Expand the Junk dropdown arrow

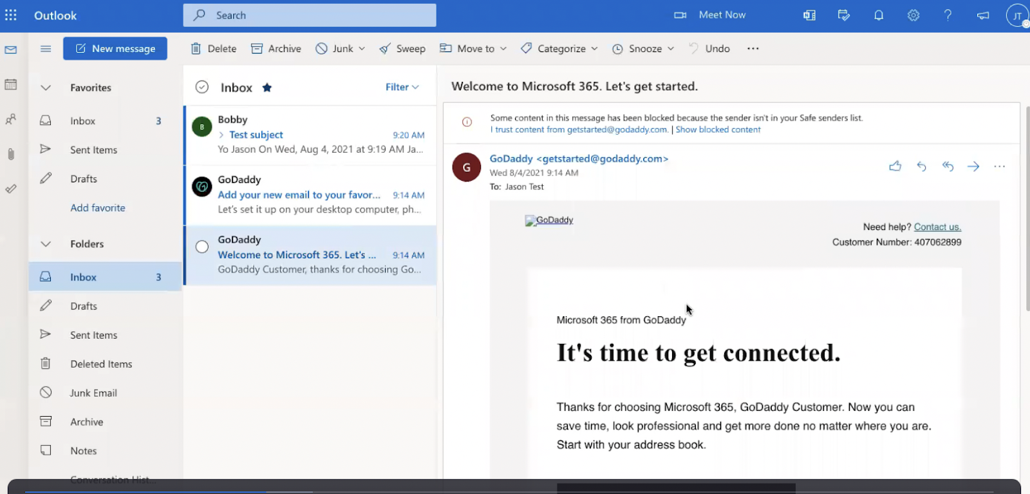[x=362, y=48]
